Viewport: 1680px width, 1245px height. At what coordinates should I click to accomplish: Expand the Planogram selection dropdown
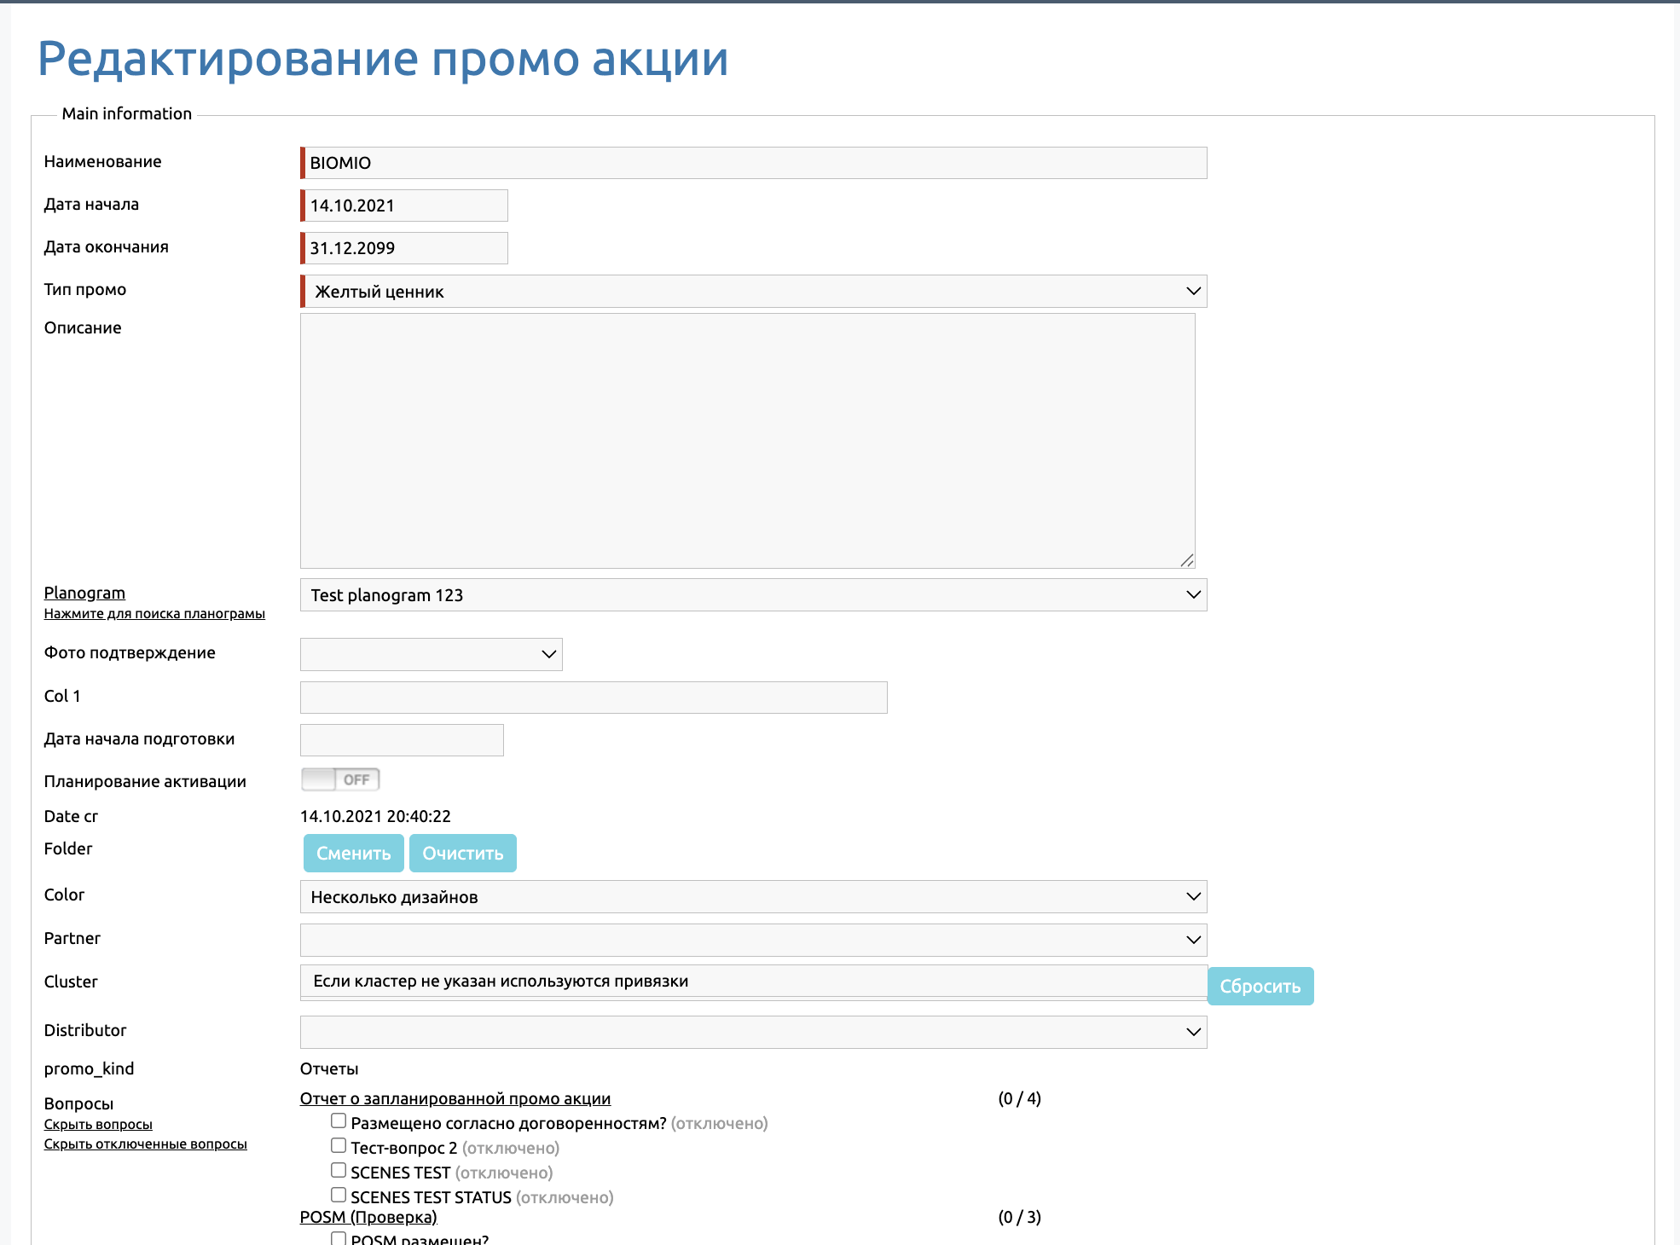[753, 595]
